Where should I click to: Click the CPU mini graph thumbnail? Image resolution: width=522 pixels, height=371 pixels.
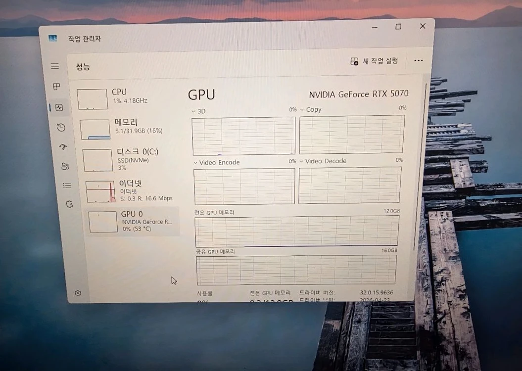[93, 99]
